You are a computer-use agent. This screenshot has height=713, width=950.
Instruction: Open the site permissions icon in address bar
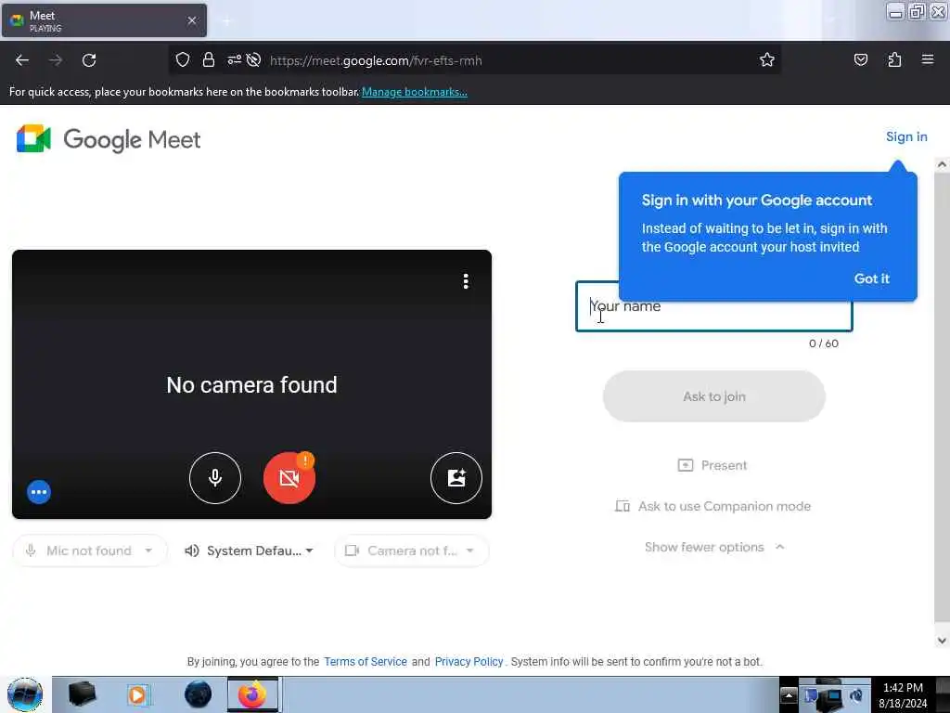coord(234,59)
